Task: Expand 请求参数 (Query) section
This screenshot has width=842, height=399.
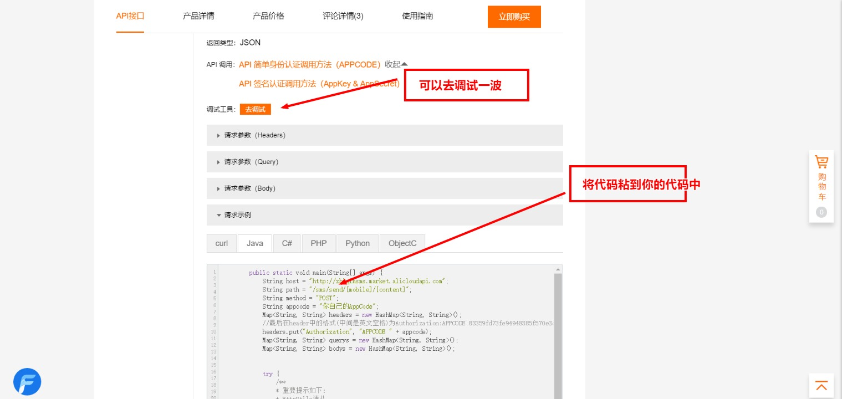Action: [x=385, y=162]
